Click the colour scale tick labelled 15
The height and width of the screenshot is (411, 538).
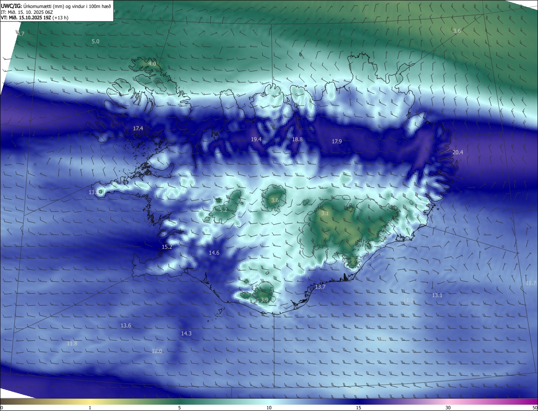tap(359, 408)
